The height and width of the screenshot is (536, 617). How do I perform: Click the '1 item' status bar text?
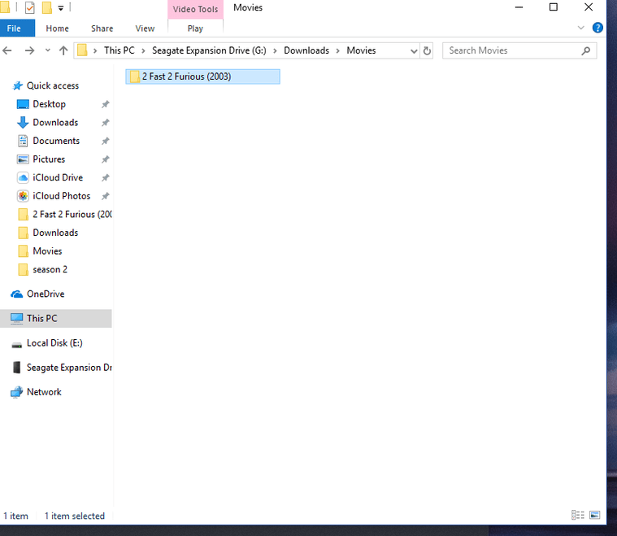[15, 516]
